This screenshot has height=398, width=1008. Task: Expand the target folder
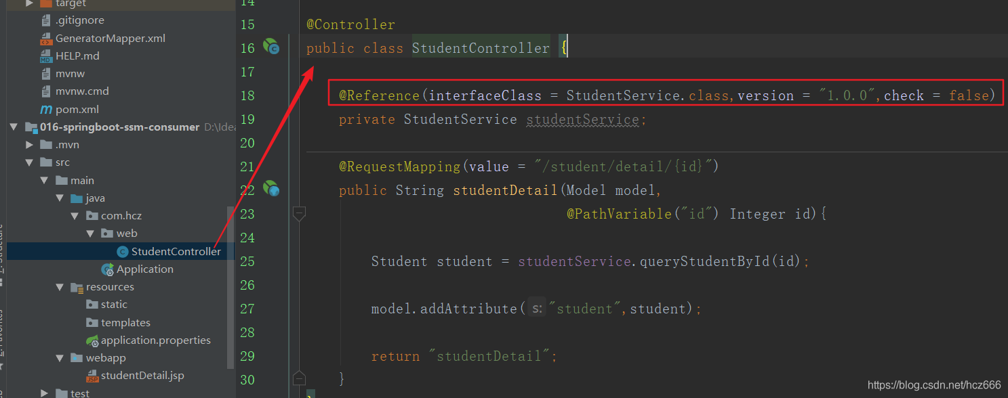(x=29, y=3)
